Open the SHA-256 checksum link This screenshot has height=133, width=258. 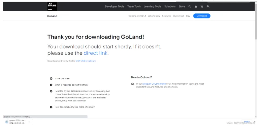tap(86, 61)
